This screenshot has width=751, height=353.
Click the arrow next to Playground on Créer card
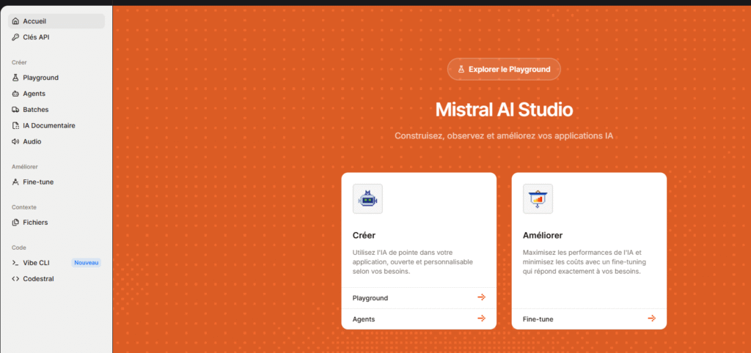tap(481, 297)
